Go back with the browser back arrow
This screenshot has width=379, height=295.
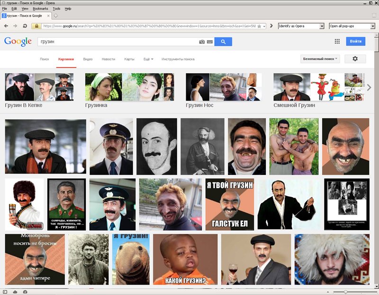6,26
